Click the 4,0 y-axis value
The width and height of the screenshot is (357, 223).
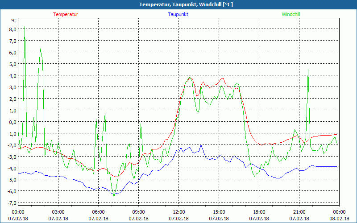tap(12, 75)
